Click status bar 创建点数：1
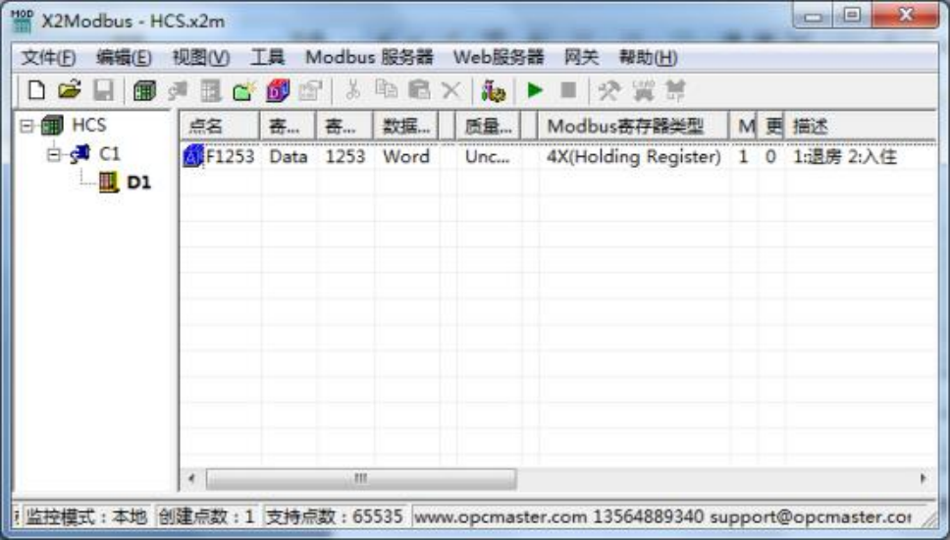950x540 pixels. 206,516
